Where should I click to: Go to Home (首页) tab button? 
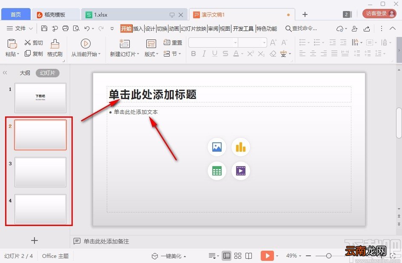[16, 14]
